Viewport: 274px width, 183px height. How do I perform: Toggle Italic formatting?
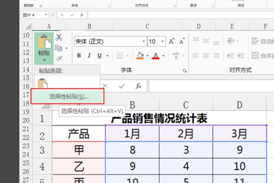click(90, 56)
